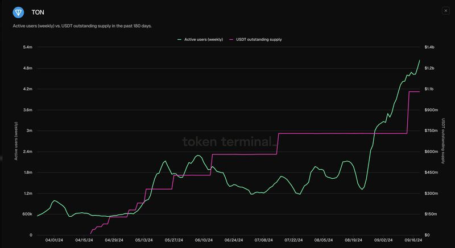This screenshot has height=248, width=455.
Task: Click the 3m left axis label
Action: pyautogui.click(x=29, y=131)
